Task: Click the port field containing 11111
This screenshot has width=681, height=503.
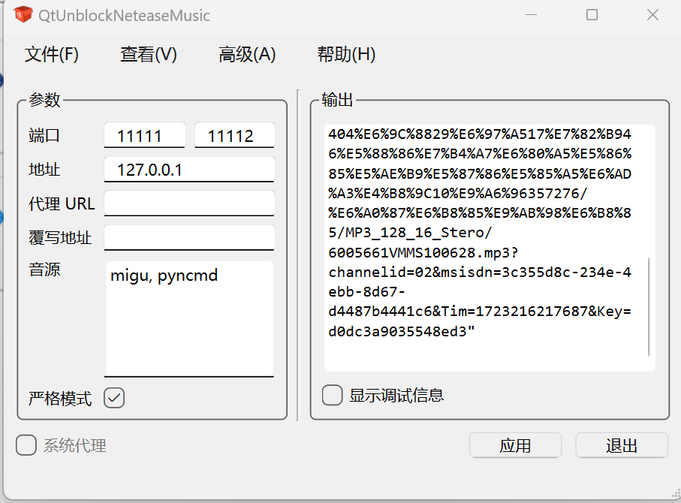Action: pyautogui.click(x=144, y=136)
